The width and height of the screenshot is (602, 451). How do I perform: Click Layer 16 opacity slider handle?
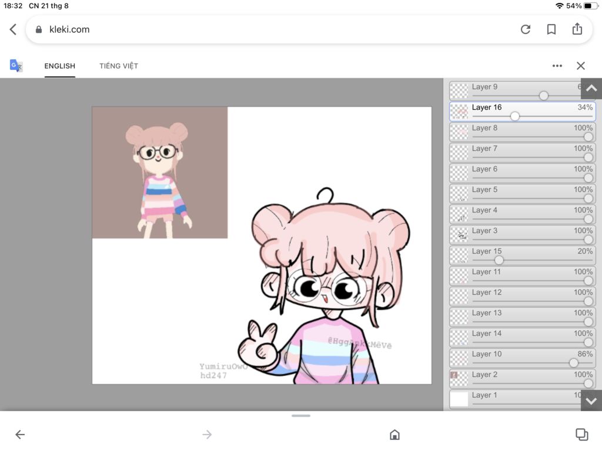click(x=515, y=116)
